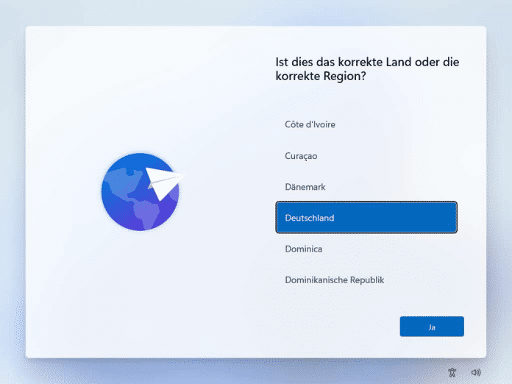Click the blank area above the heading
This screenshot has height=384, width=512.
pyautogui.click(x=368, y=40)
